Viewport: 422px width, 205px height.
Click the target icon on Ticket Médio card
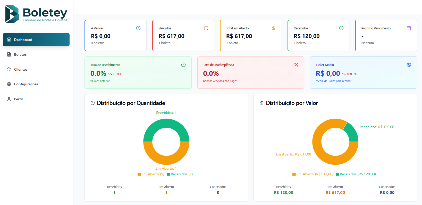tap(409, 65)
